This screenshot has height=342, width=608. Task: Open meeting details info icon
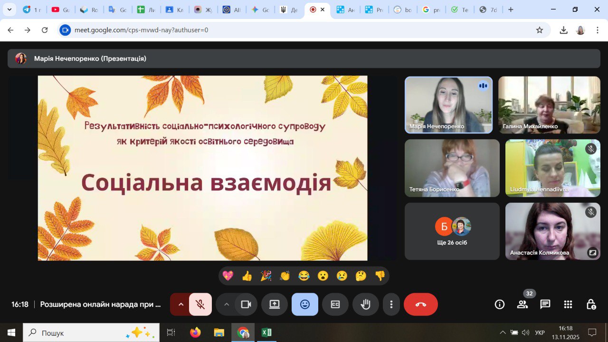click(x=499, y=304)
